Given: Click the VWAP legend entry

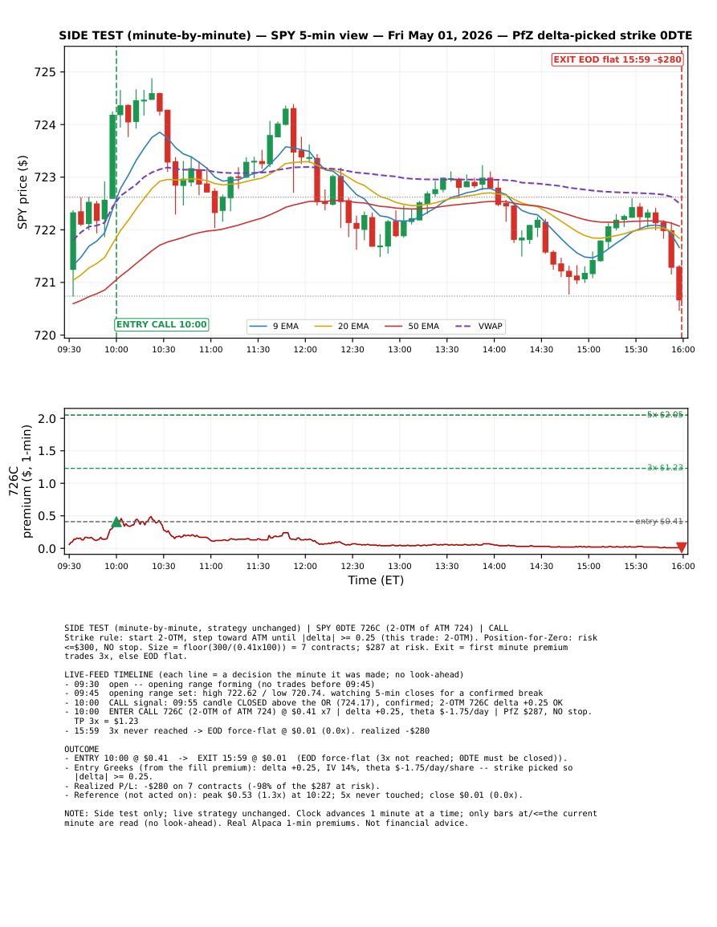Looking at the screenshot, I should 479,327.
